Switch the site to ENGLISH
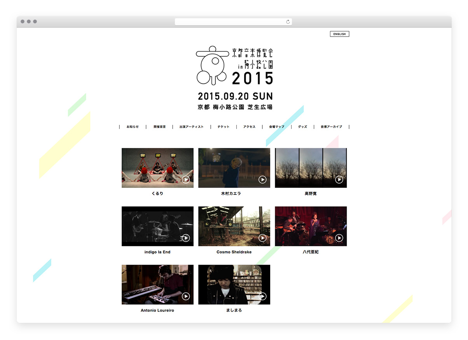468x340 pixels. click(x=339, y=34)
